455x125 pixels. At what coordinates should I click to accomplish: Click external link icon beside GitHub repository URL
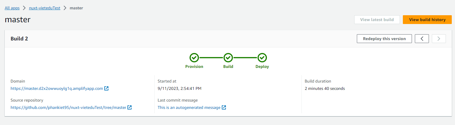129,107
